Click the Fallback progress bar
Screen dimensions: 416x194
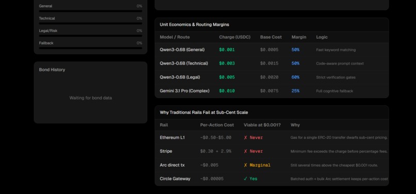click(90, 48)
